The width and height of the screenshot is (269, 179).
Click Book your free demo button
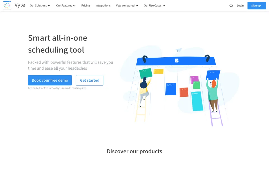coord(50,80)
